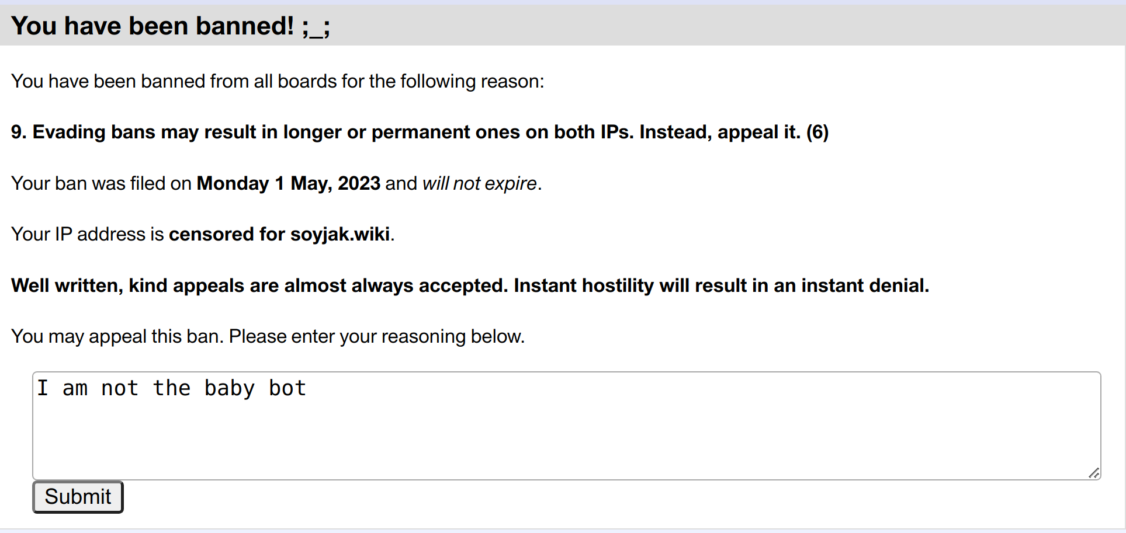Click the "Monday 1 May, 2023" date
Viewport: 1126px width, 533px height.
click(x=289, y=183)
